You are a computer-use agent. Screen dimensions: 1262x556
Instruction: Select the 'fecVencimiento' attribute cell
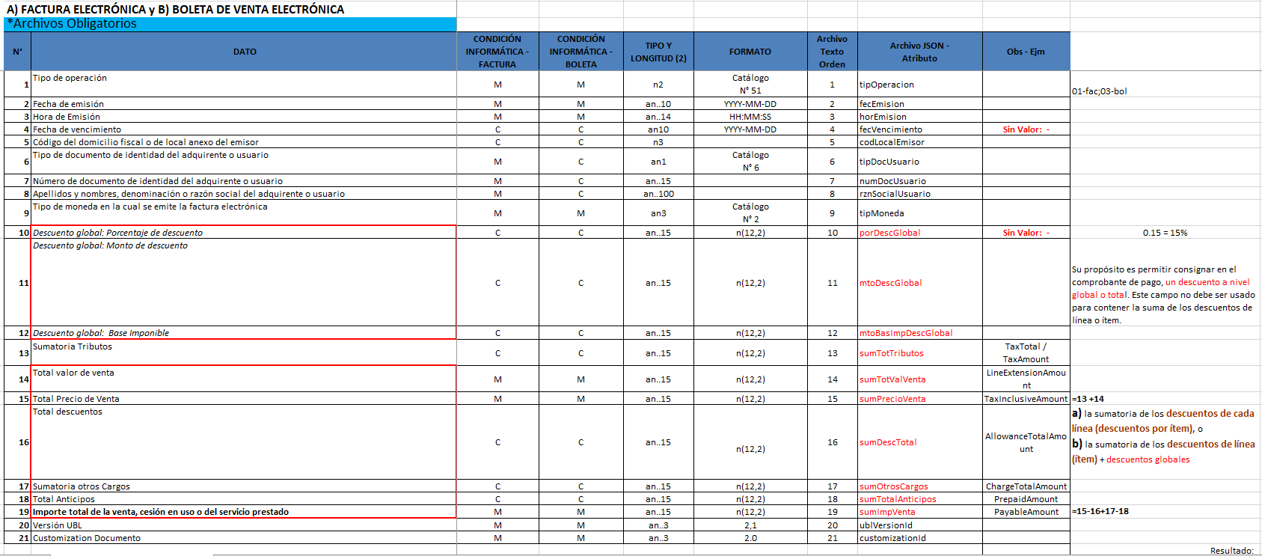[919, 129]
